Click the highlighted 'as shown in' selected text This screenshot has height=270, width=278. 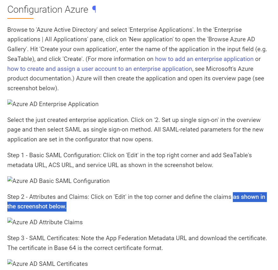[x=250, y=197]
